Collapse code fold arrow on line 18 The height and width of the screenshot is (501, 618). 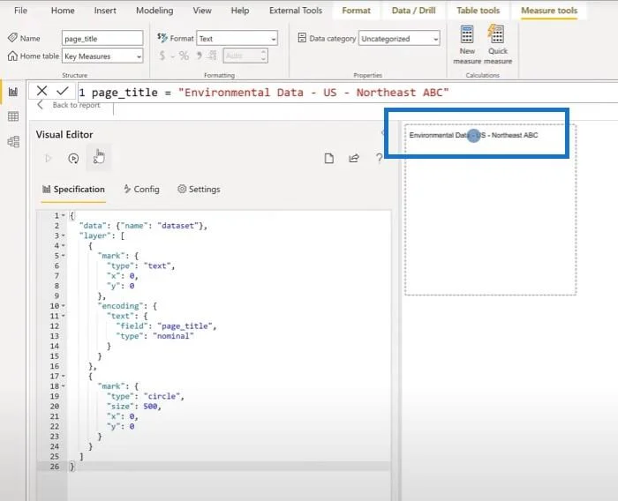[x=63, y=386]
